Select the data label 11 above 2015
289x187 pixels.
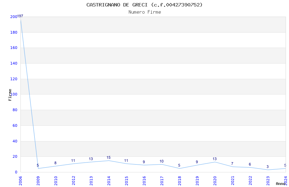126,161
